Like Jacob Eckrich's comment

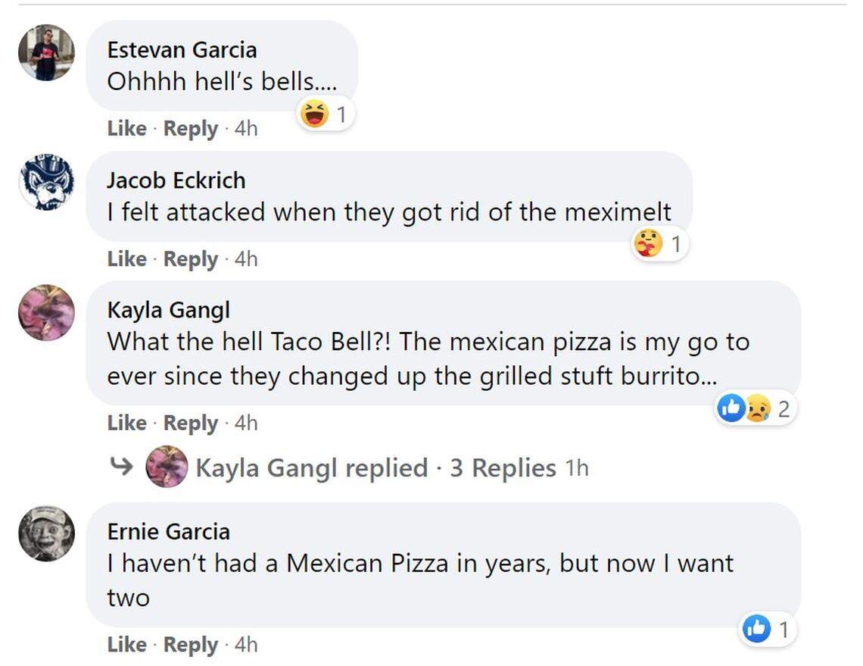(x=127, y=258)
